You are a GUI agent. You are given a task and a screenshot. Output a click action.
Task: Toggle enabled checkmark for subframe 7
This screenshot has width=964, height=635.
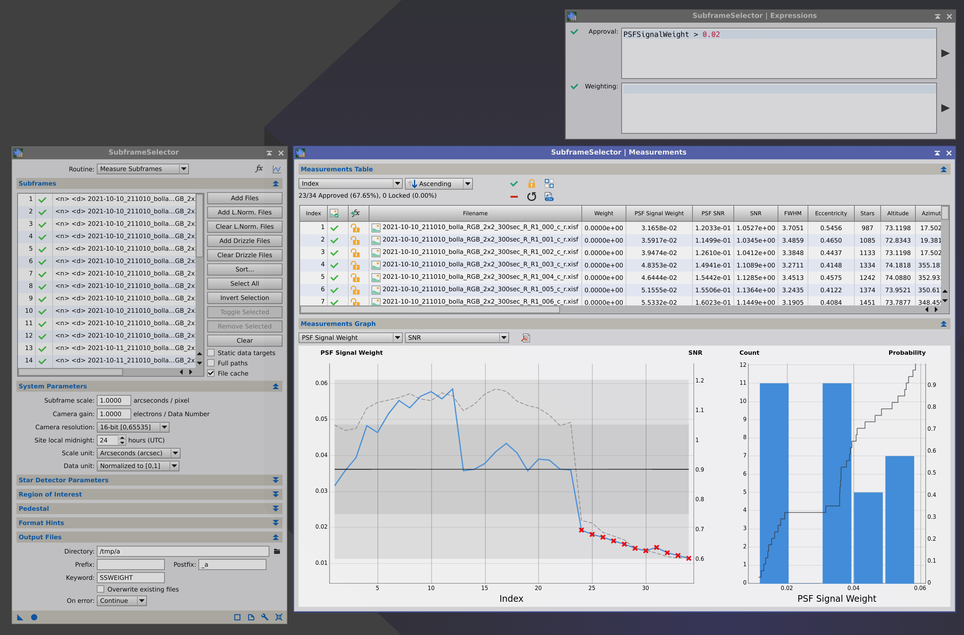coord(42,274)
